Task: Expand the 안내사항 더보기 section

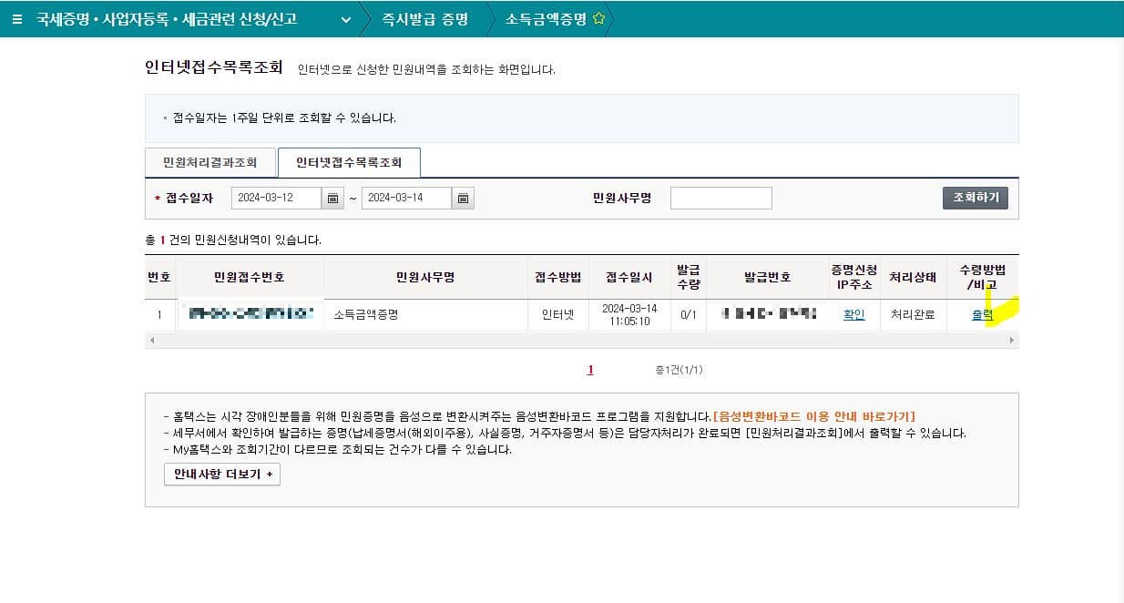Action: point(221,474)
